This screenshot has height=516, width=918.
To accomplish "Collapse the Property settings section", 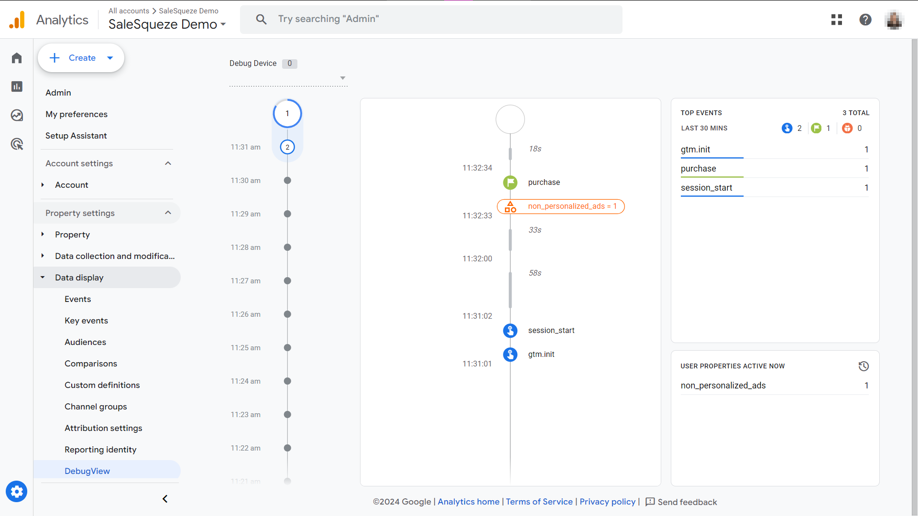I will coord(168,213).
